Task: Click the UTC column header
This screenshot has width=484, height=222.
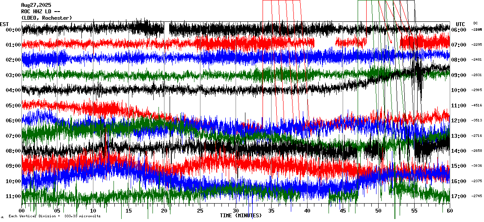Action: point(460,24)
